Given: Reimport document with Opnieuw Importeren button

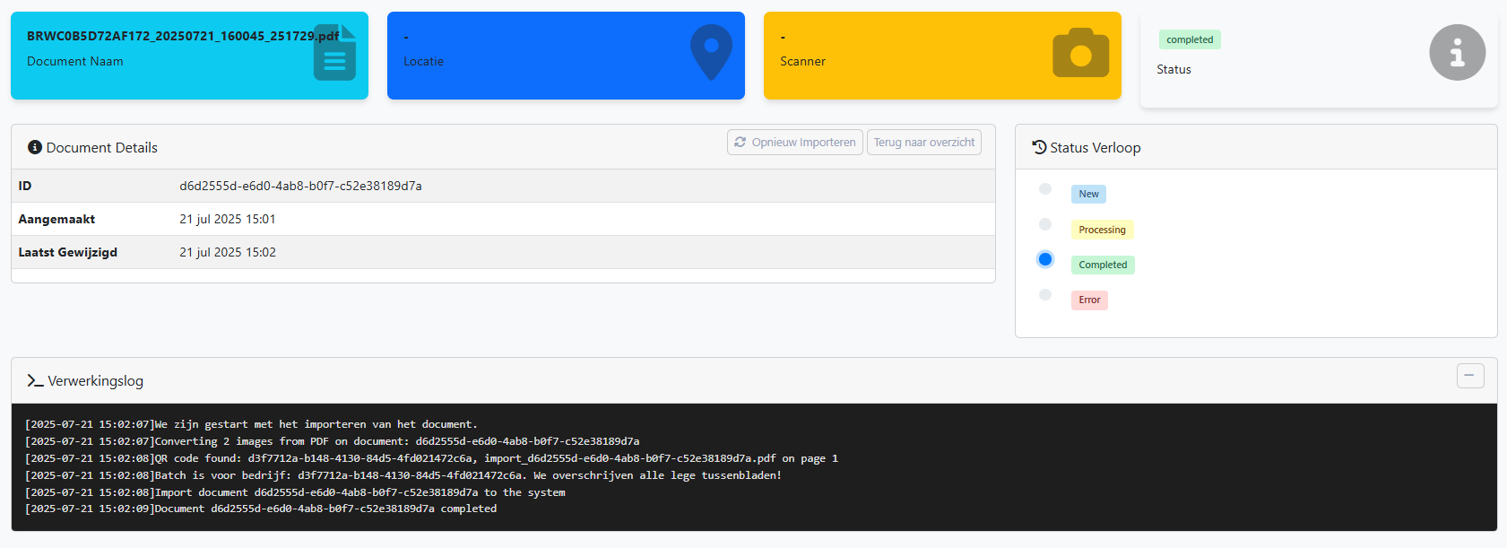Looking at the screenshot, I should point(795,143).
